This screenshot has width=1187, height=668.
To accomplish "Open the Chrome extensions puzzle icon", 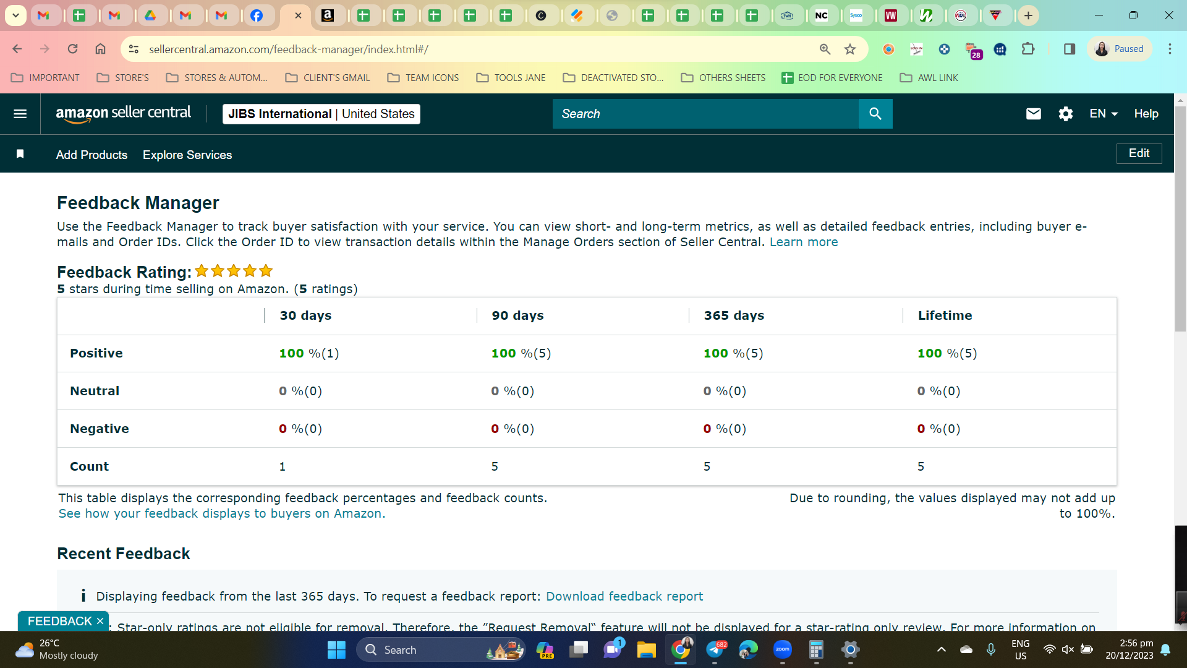I will 1028,49.
